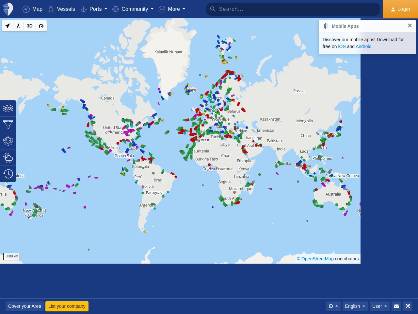This screenshot has width=418, height=314.
Task: Toggle the weather overlay icon
Action: coord(8,157)
